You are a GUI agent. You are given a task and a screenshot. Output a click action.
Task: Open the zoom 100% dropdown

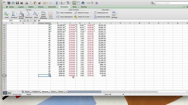92,3
